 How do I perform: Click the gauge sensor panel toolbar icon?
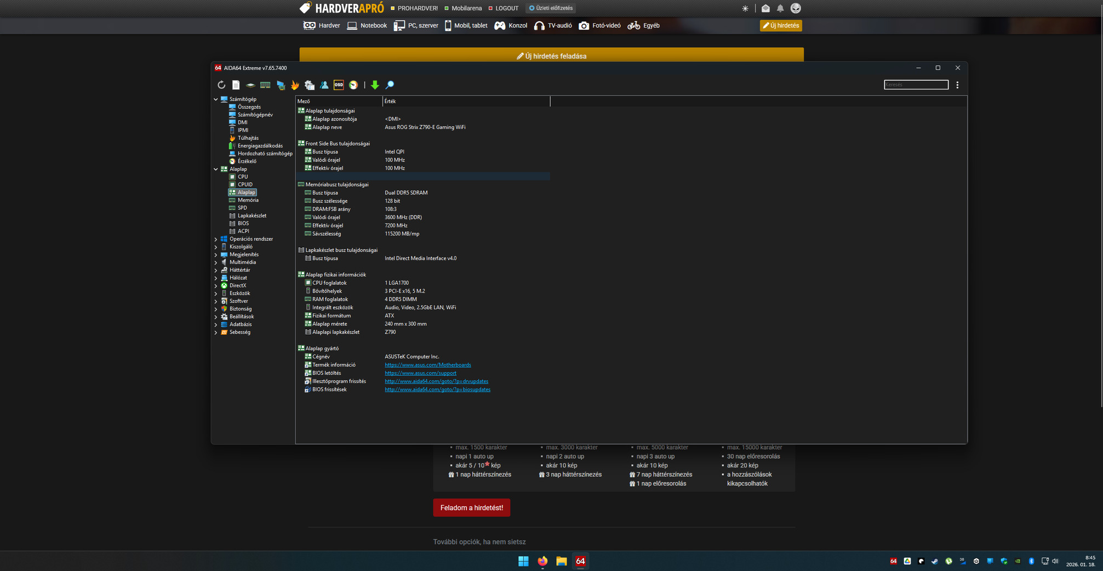(353, 85)
